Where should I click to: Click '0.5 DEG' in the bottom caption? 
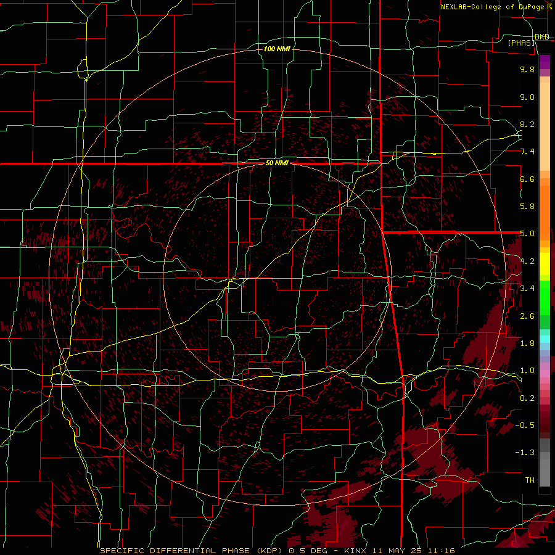[x=306, y=551]
